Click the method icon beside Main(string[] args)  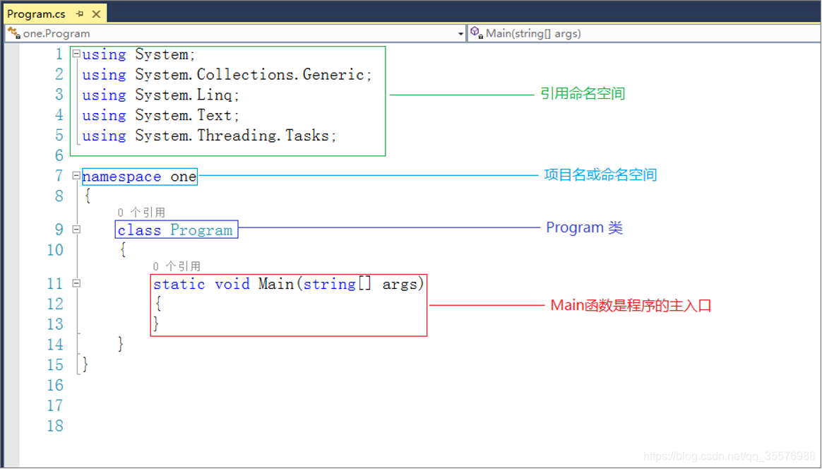[476, 33]
